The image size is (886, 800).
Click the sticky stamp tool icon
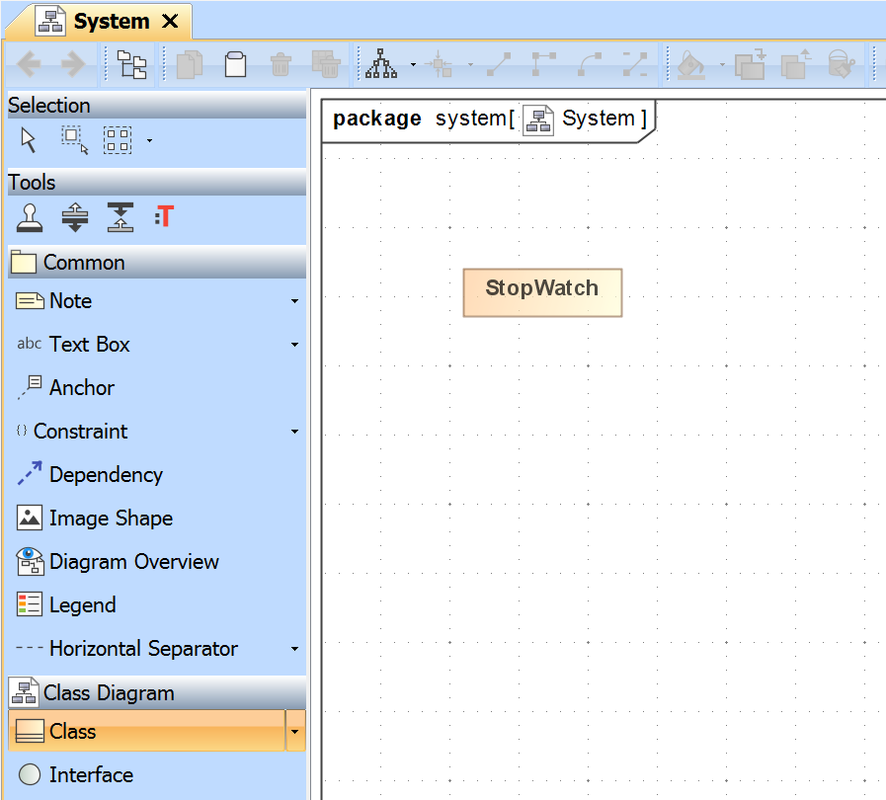click(30, 217)
